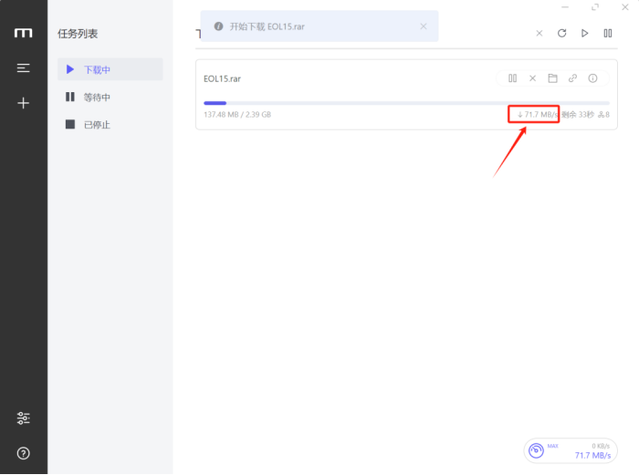Open the add new task plus icon
This screenshot has width=639, height=475.
24,103
